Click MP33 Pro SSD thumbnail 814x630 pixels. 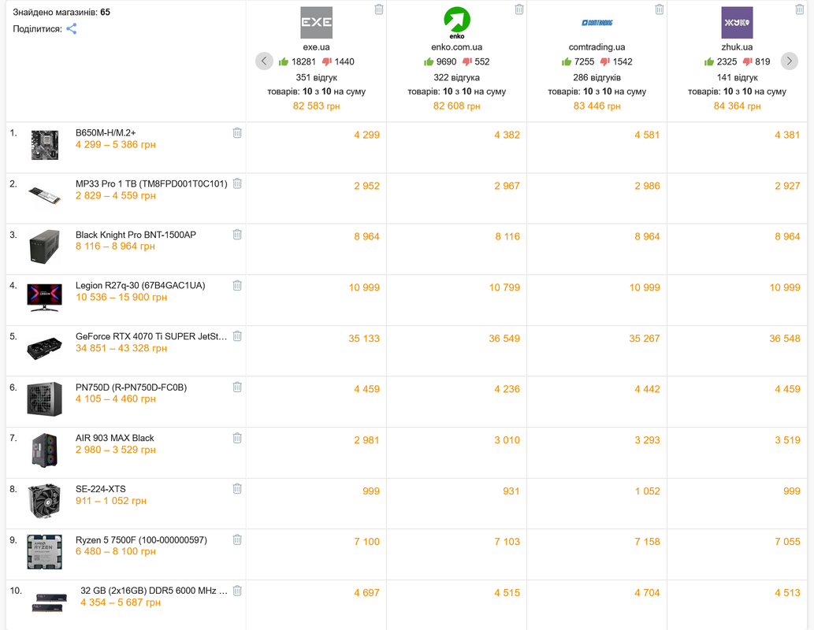[x=45, y=196]
